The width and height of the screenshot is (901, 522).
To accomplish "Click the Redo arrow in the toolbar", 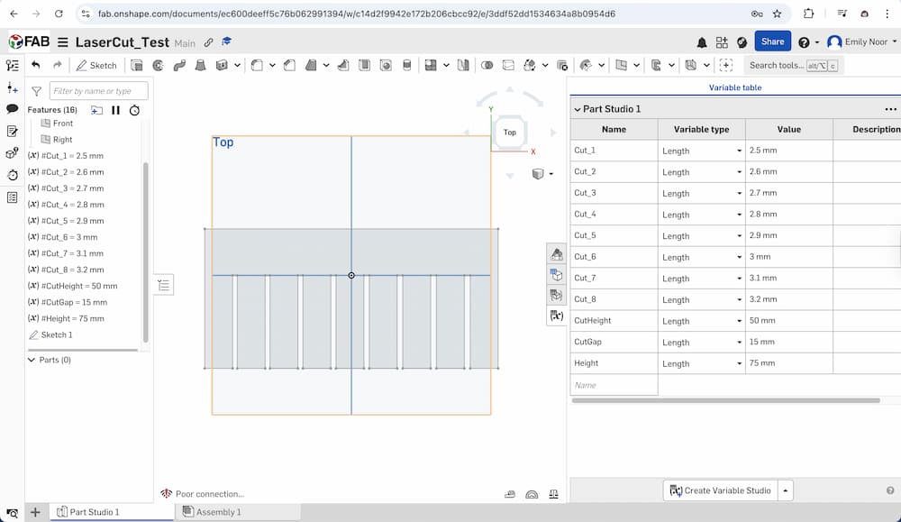I will pos(57,65).
